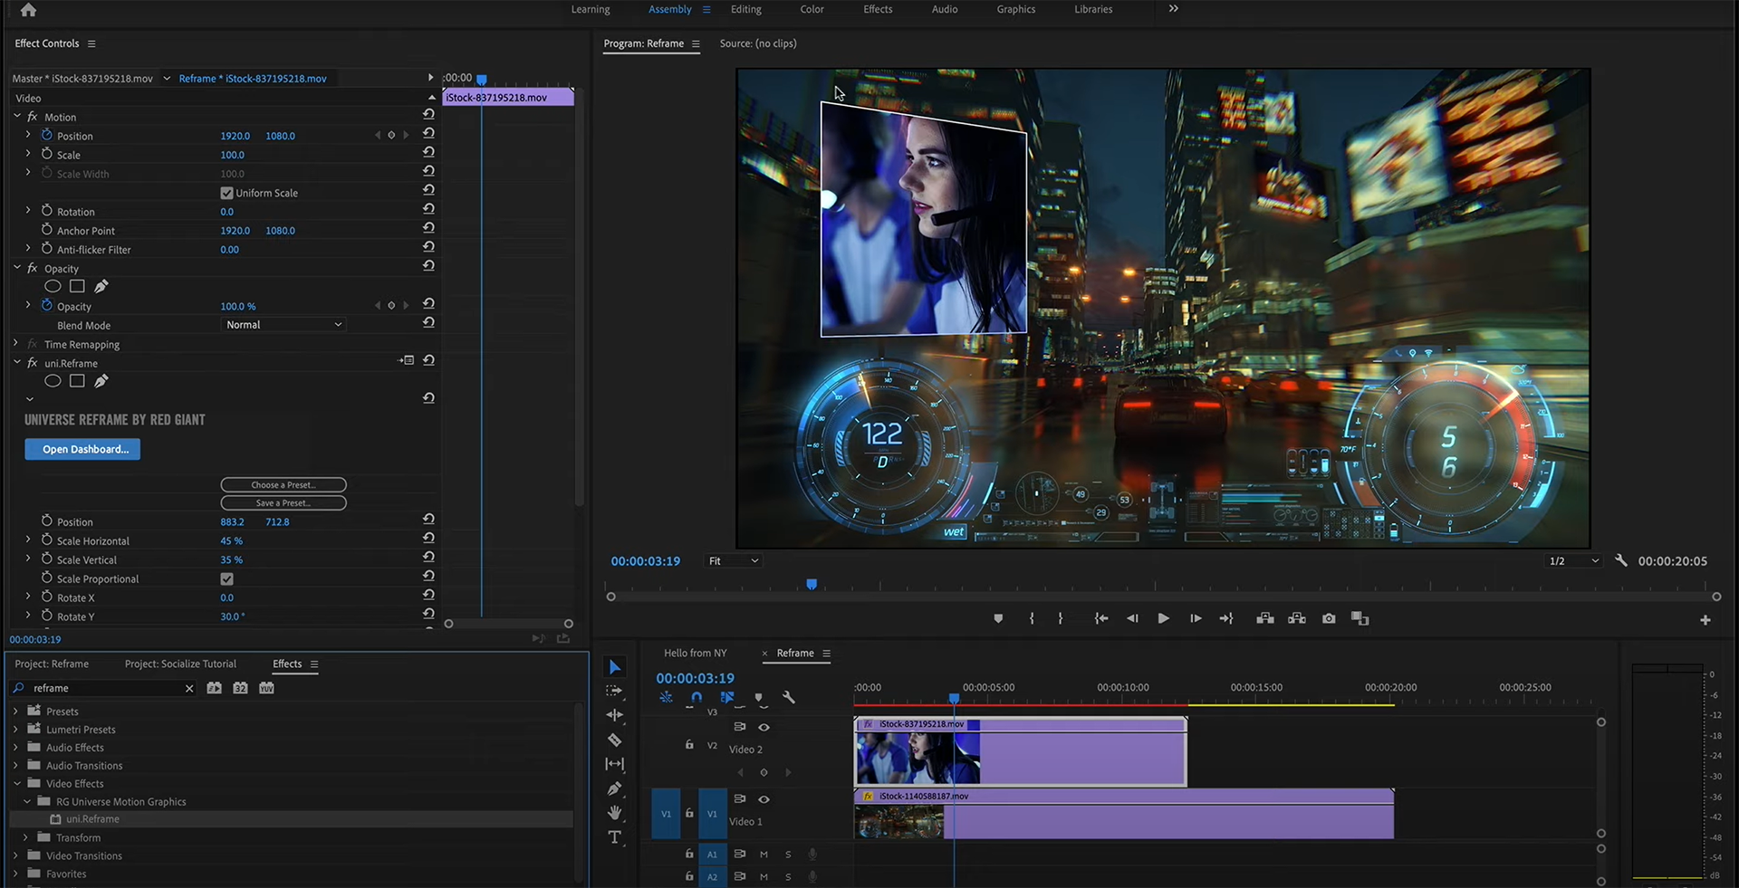The width and height of the screenshot is (1739, 888).
Task: Step forward one frame
Action: pos(1196,618)
